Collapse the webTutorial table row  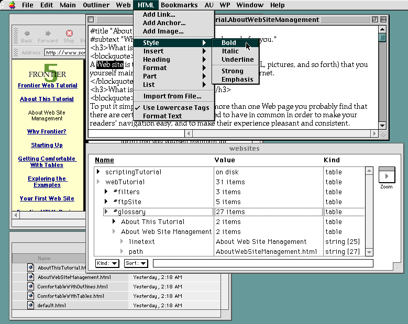(x=99, y=182)
